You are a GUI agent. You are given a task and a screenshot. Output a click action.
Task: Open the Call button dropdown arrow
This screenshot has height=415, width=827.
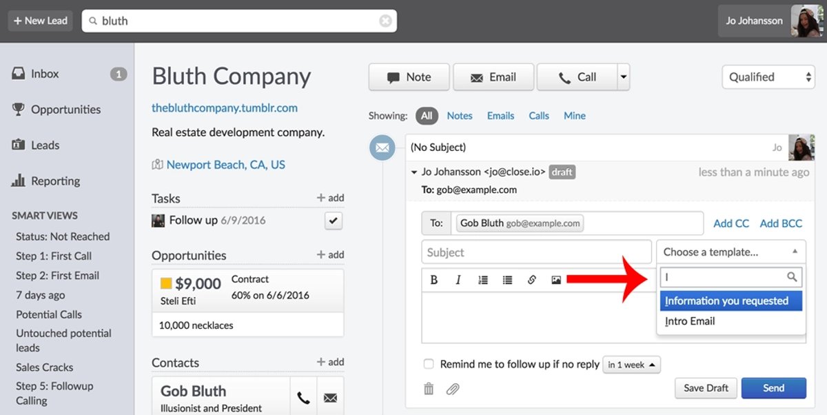click(624, 77)
